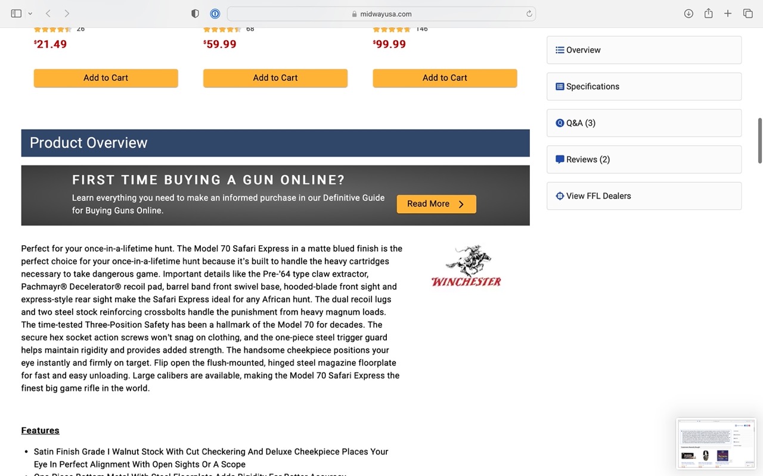Add the $21.49 item to cart
This screenshot has width=763, height=476.
click(106, 78)
